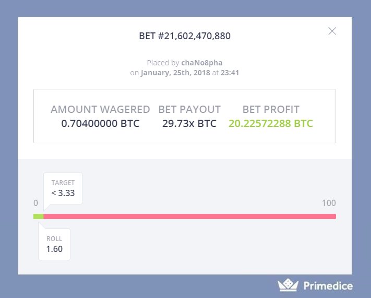Viewport: 371px width, 298px height.
Task: Click the 100 scale marker of roll bar
Action: coord(329,203)
